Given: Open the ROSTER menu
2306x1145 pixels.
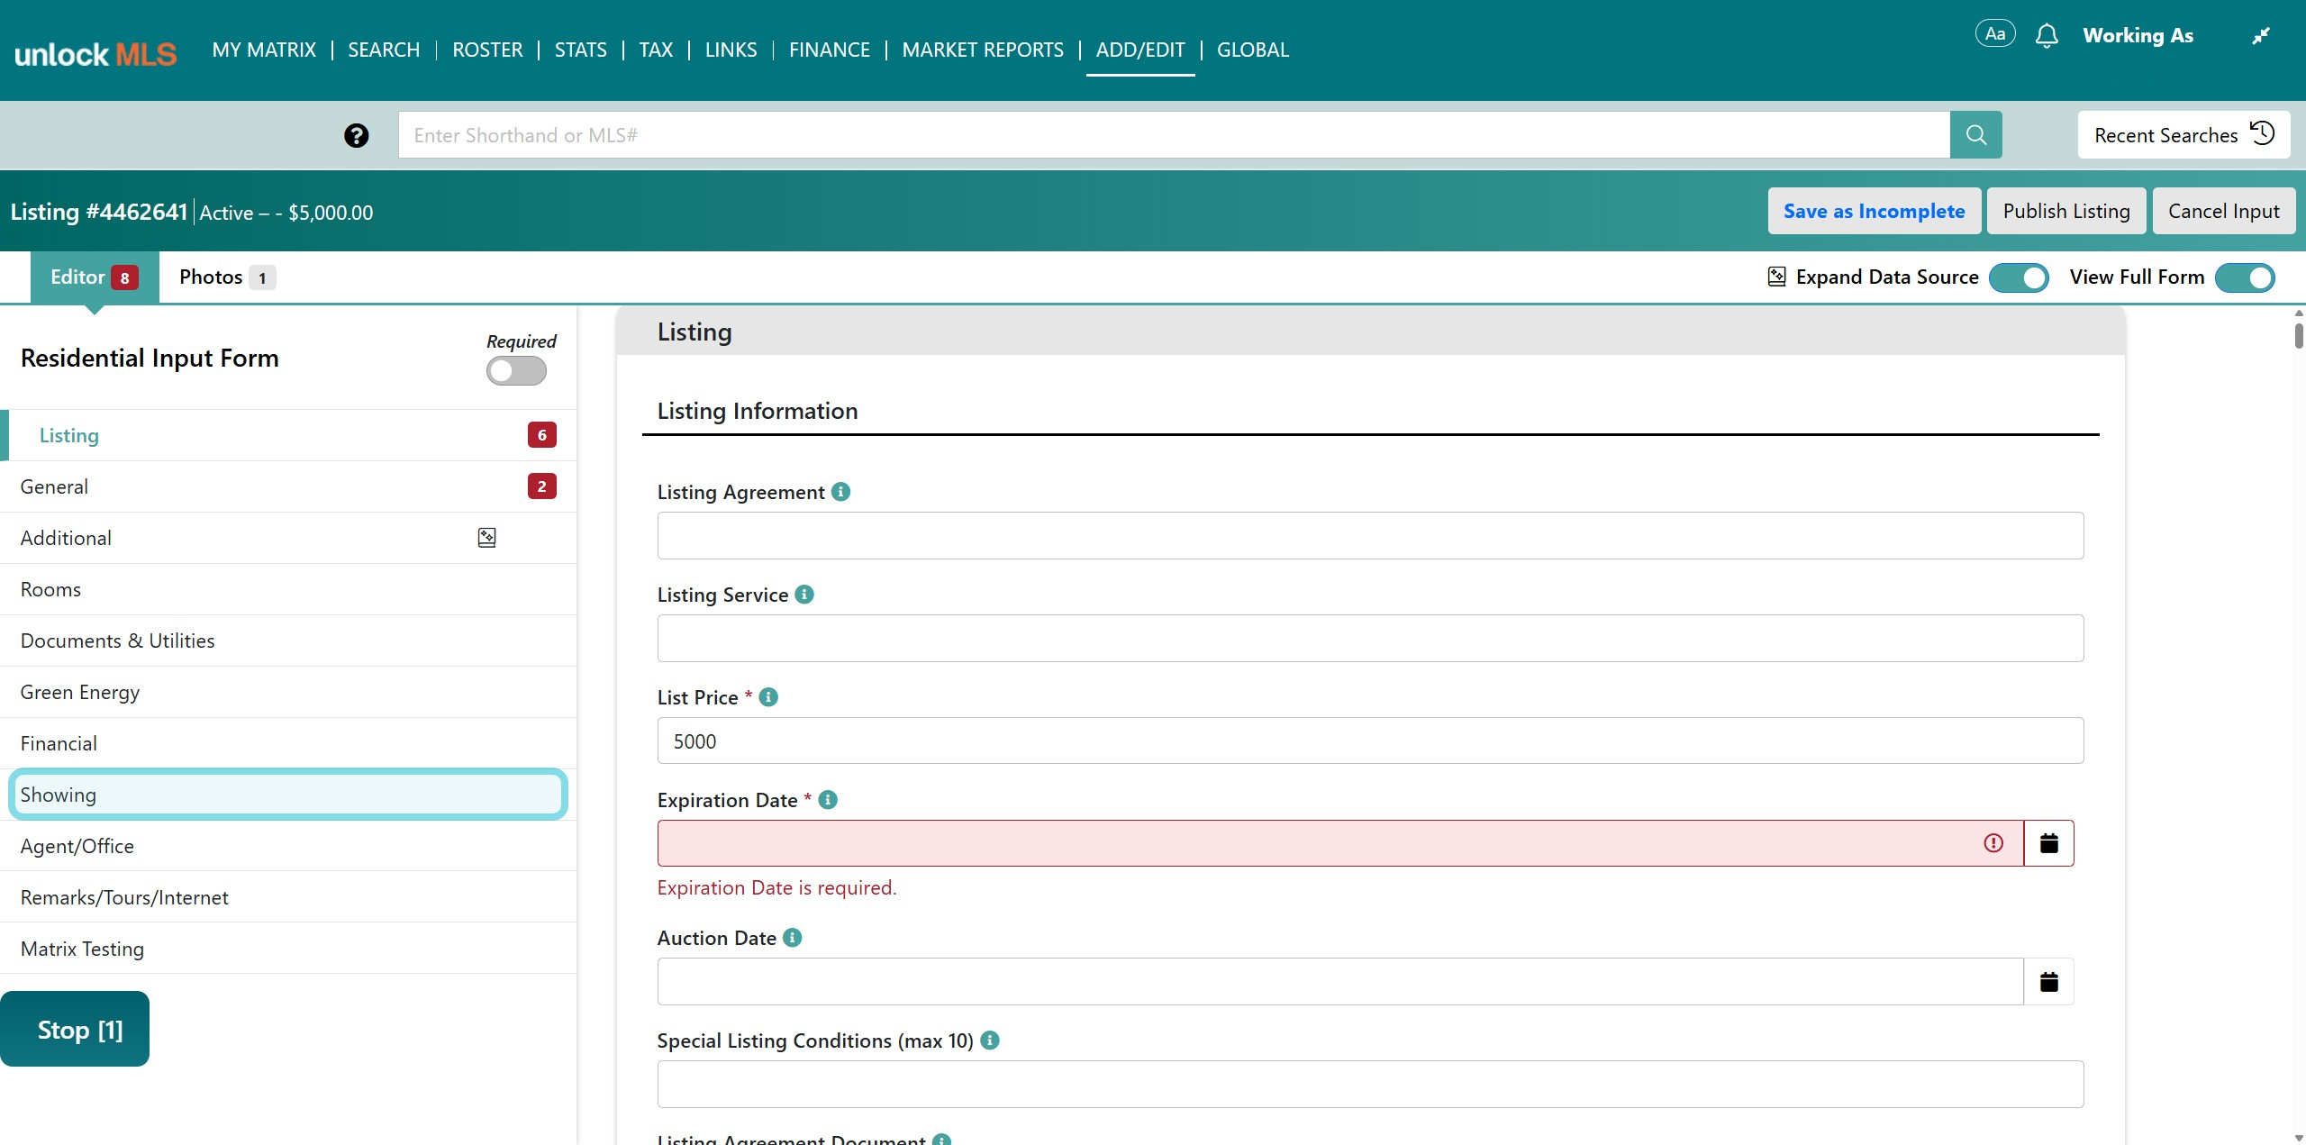Looking at the screenshot, I should tap(487, 50).
